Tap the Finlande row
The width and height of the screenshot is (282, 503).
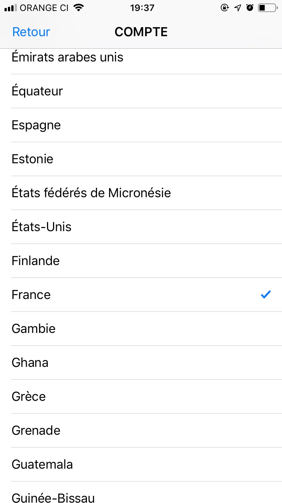pos(36,261)
